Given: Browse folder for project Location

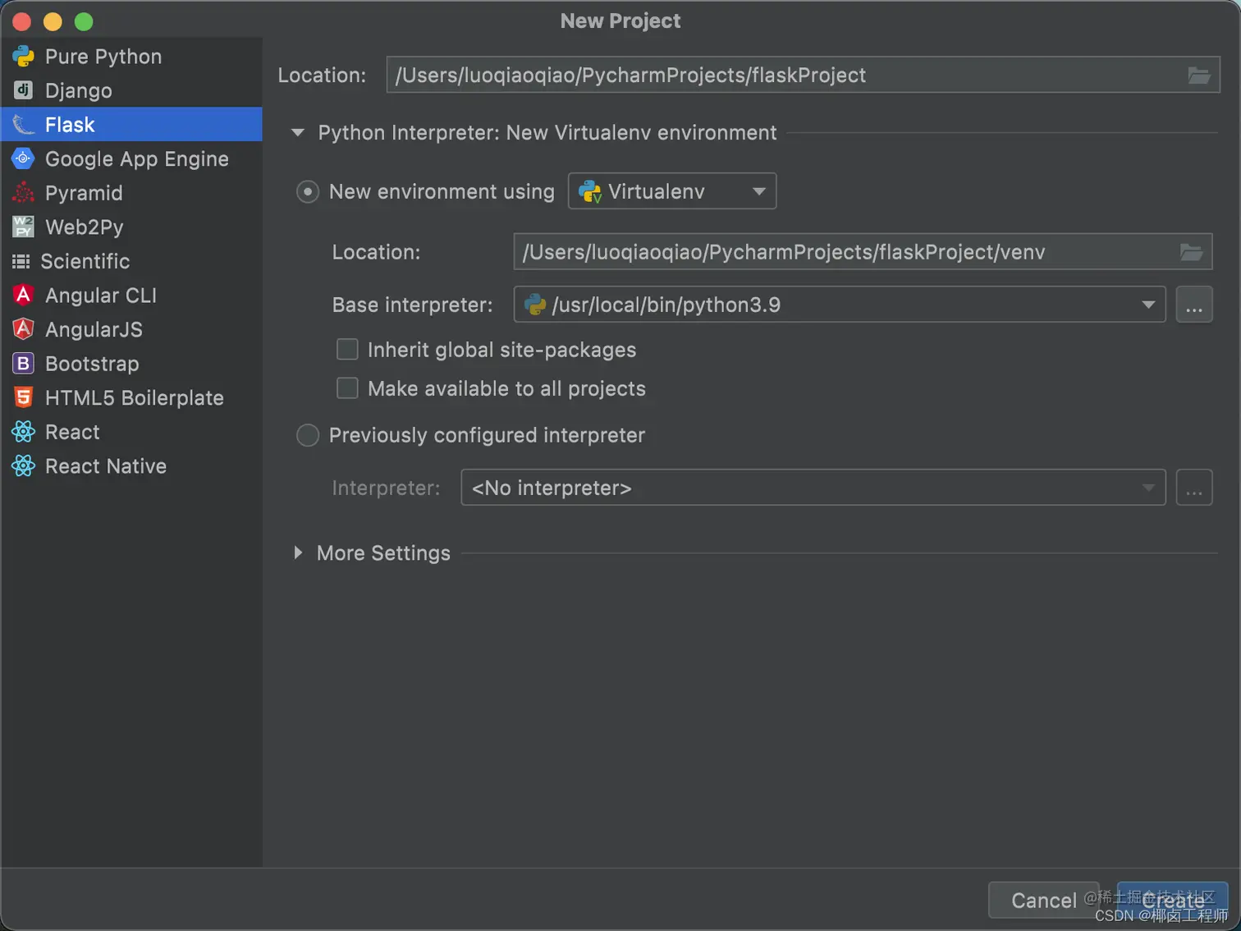Looking at the screenshot, I should click(x=1199, y=76).
